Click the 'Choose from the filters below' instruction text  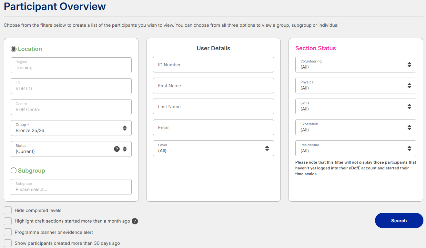[171, 25]
